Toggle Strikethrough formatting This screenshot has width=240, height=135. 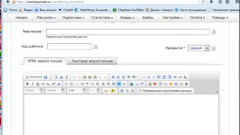point(43,84)
